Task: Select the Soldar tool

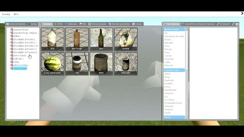Action: (x=167, y=62)
